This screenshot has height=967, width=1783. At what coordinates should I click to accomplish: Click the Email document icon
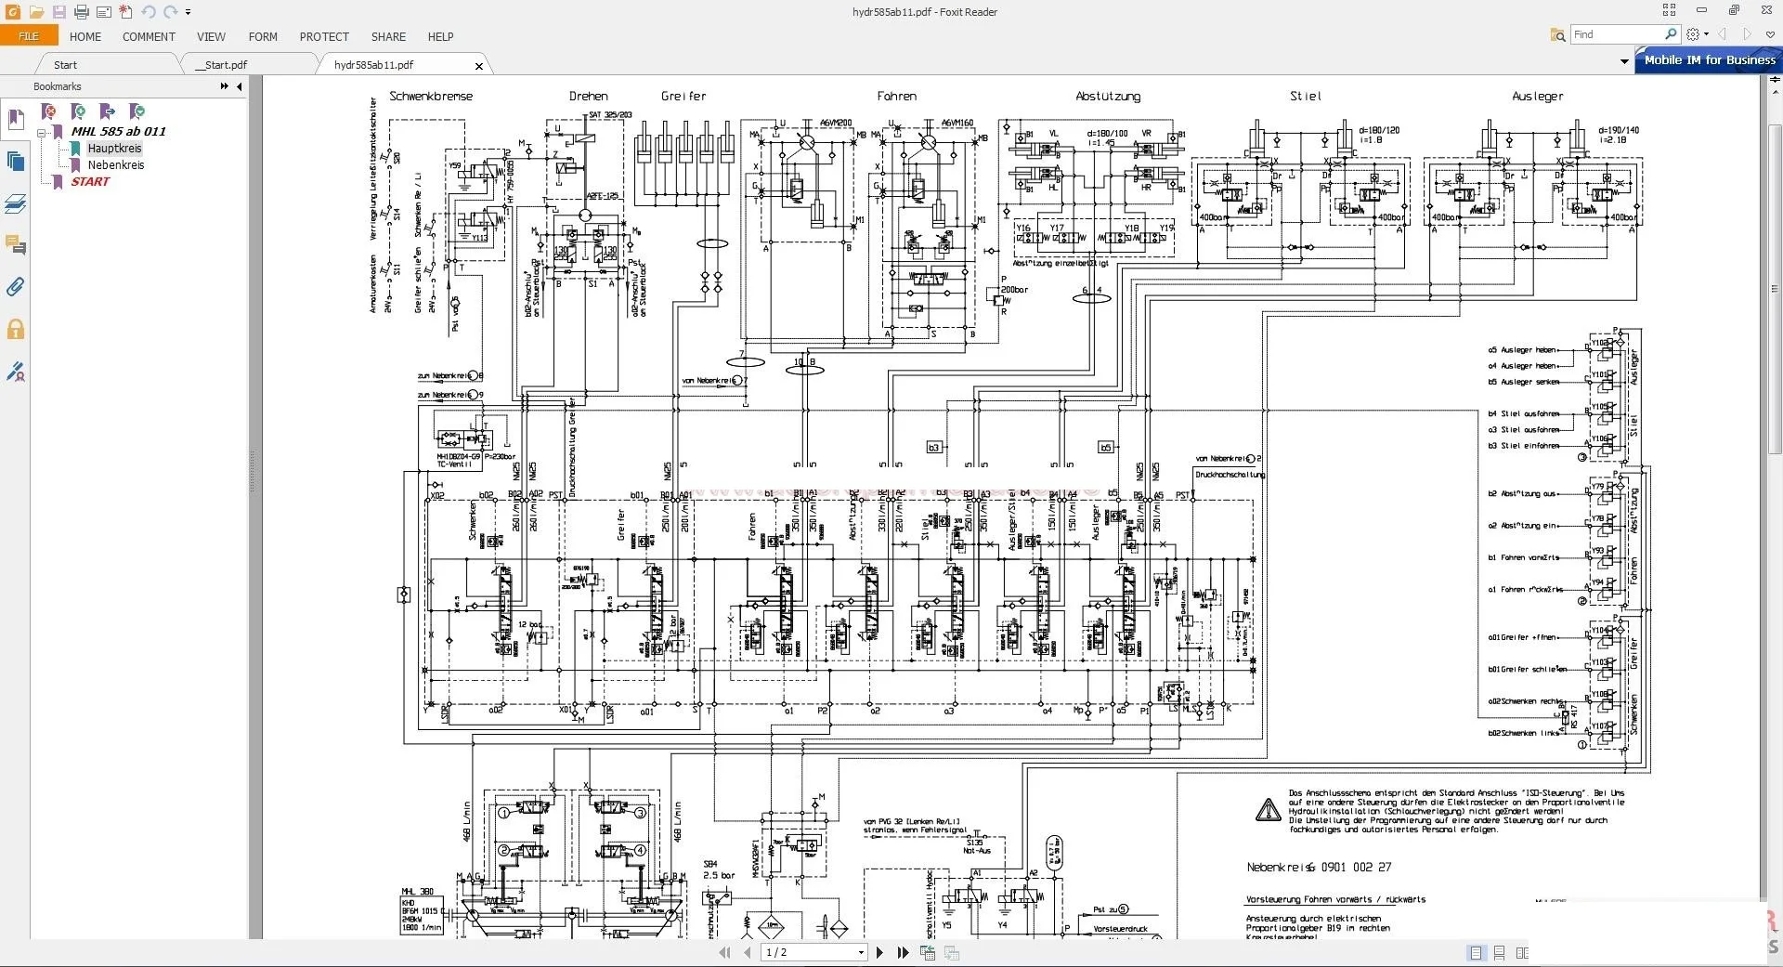pos(103,12)
